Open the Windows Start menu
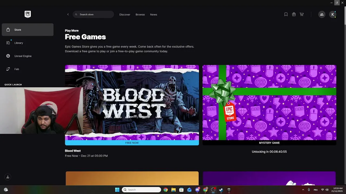Image resolution: width=346 pixels, height=194 pixels. pyautogui.click(x=117, y=190)
